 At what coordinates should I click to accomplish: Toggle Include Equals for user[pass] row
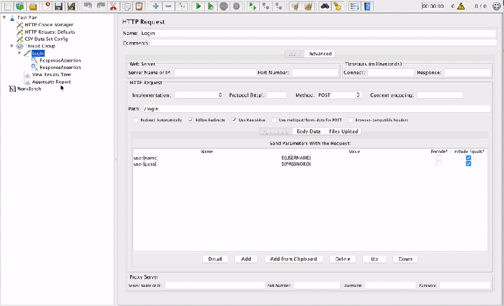point(469,164)
